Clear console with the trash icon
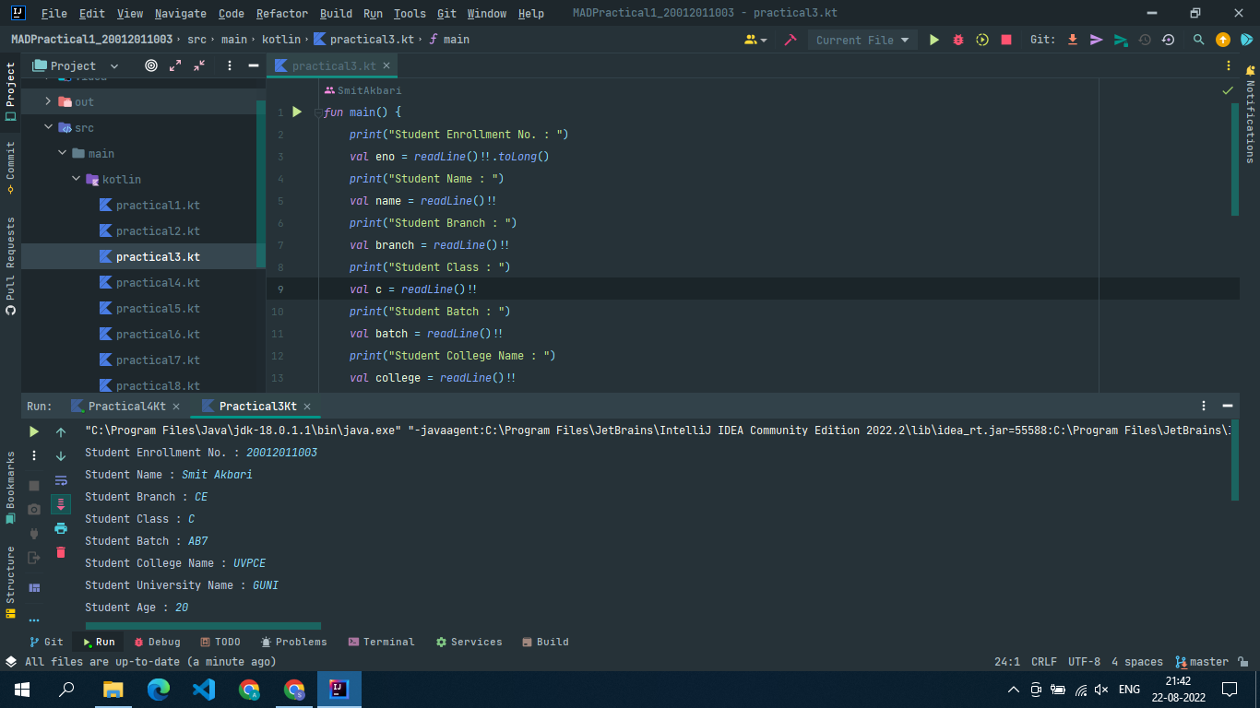Screen dimensions: 1260x708 click(61, 552)
